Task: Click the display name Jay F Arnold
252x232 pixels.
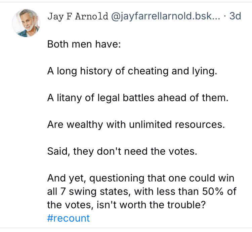Action: (78, 16)
